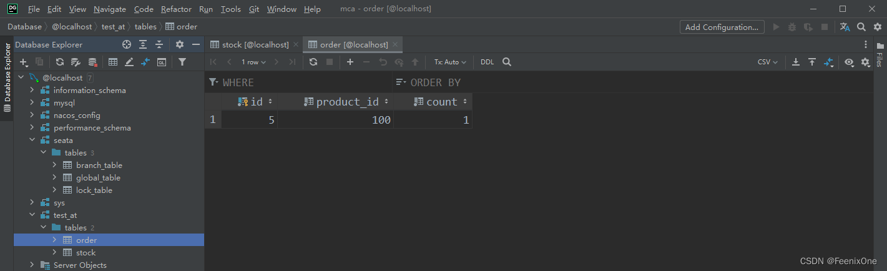Reload the order table data

pos(313,62)
